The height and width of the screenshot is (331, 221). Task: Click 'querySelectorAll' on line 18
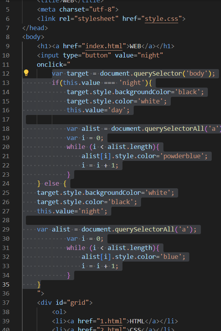(175, 129)
